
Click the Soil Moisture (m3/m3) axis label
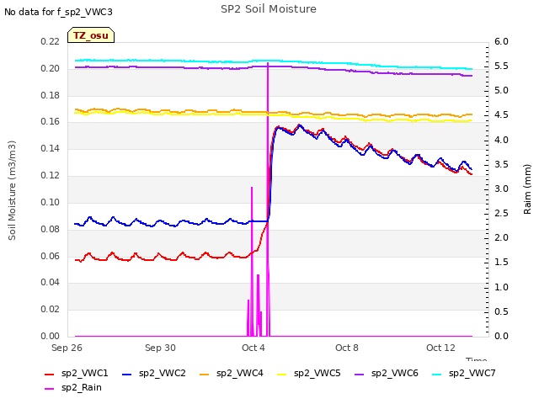coord(12,190)
